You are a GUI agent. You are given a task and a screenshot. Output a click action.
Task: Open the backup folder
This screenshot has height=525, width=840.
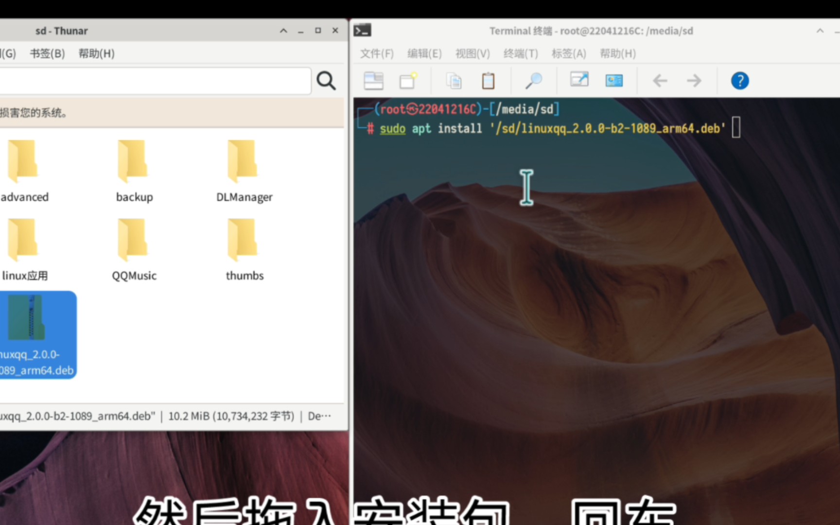point(134,171)
